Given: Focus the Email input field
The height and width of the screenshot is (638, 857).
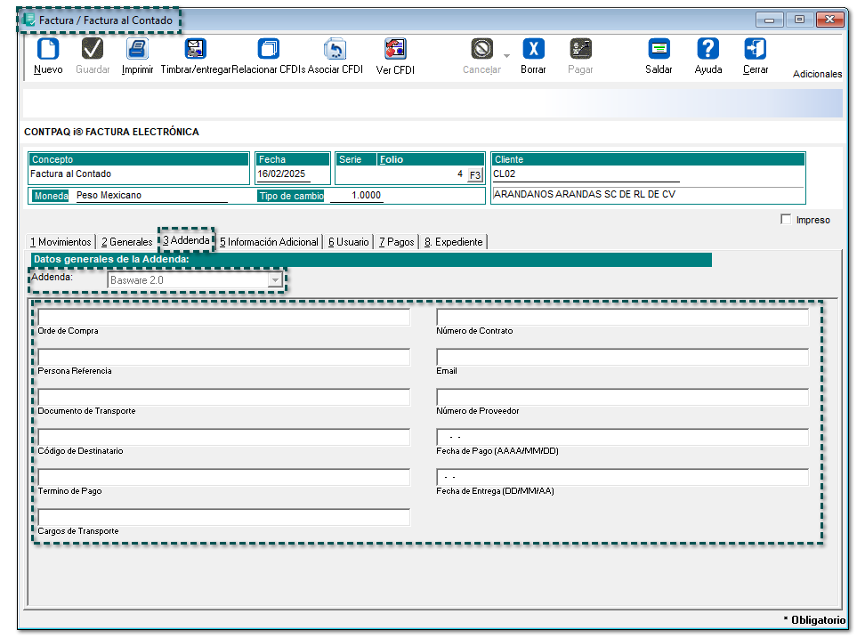Looking at the screenshot, I should [622, 357].
